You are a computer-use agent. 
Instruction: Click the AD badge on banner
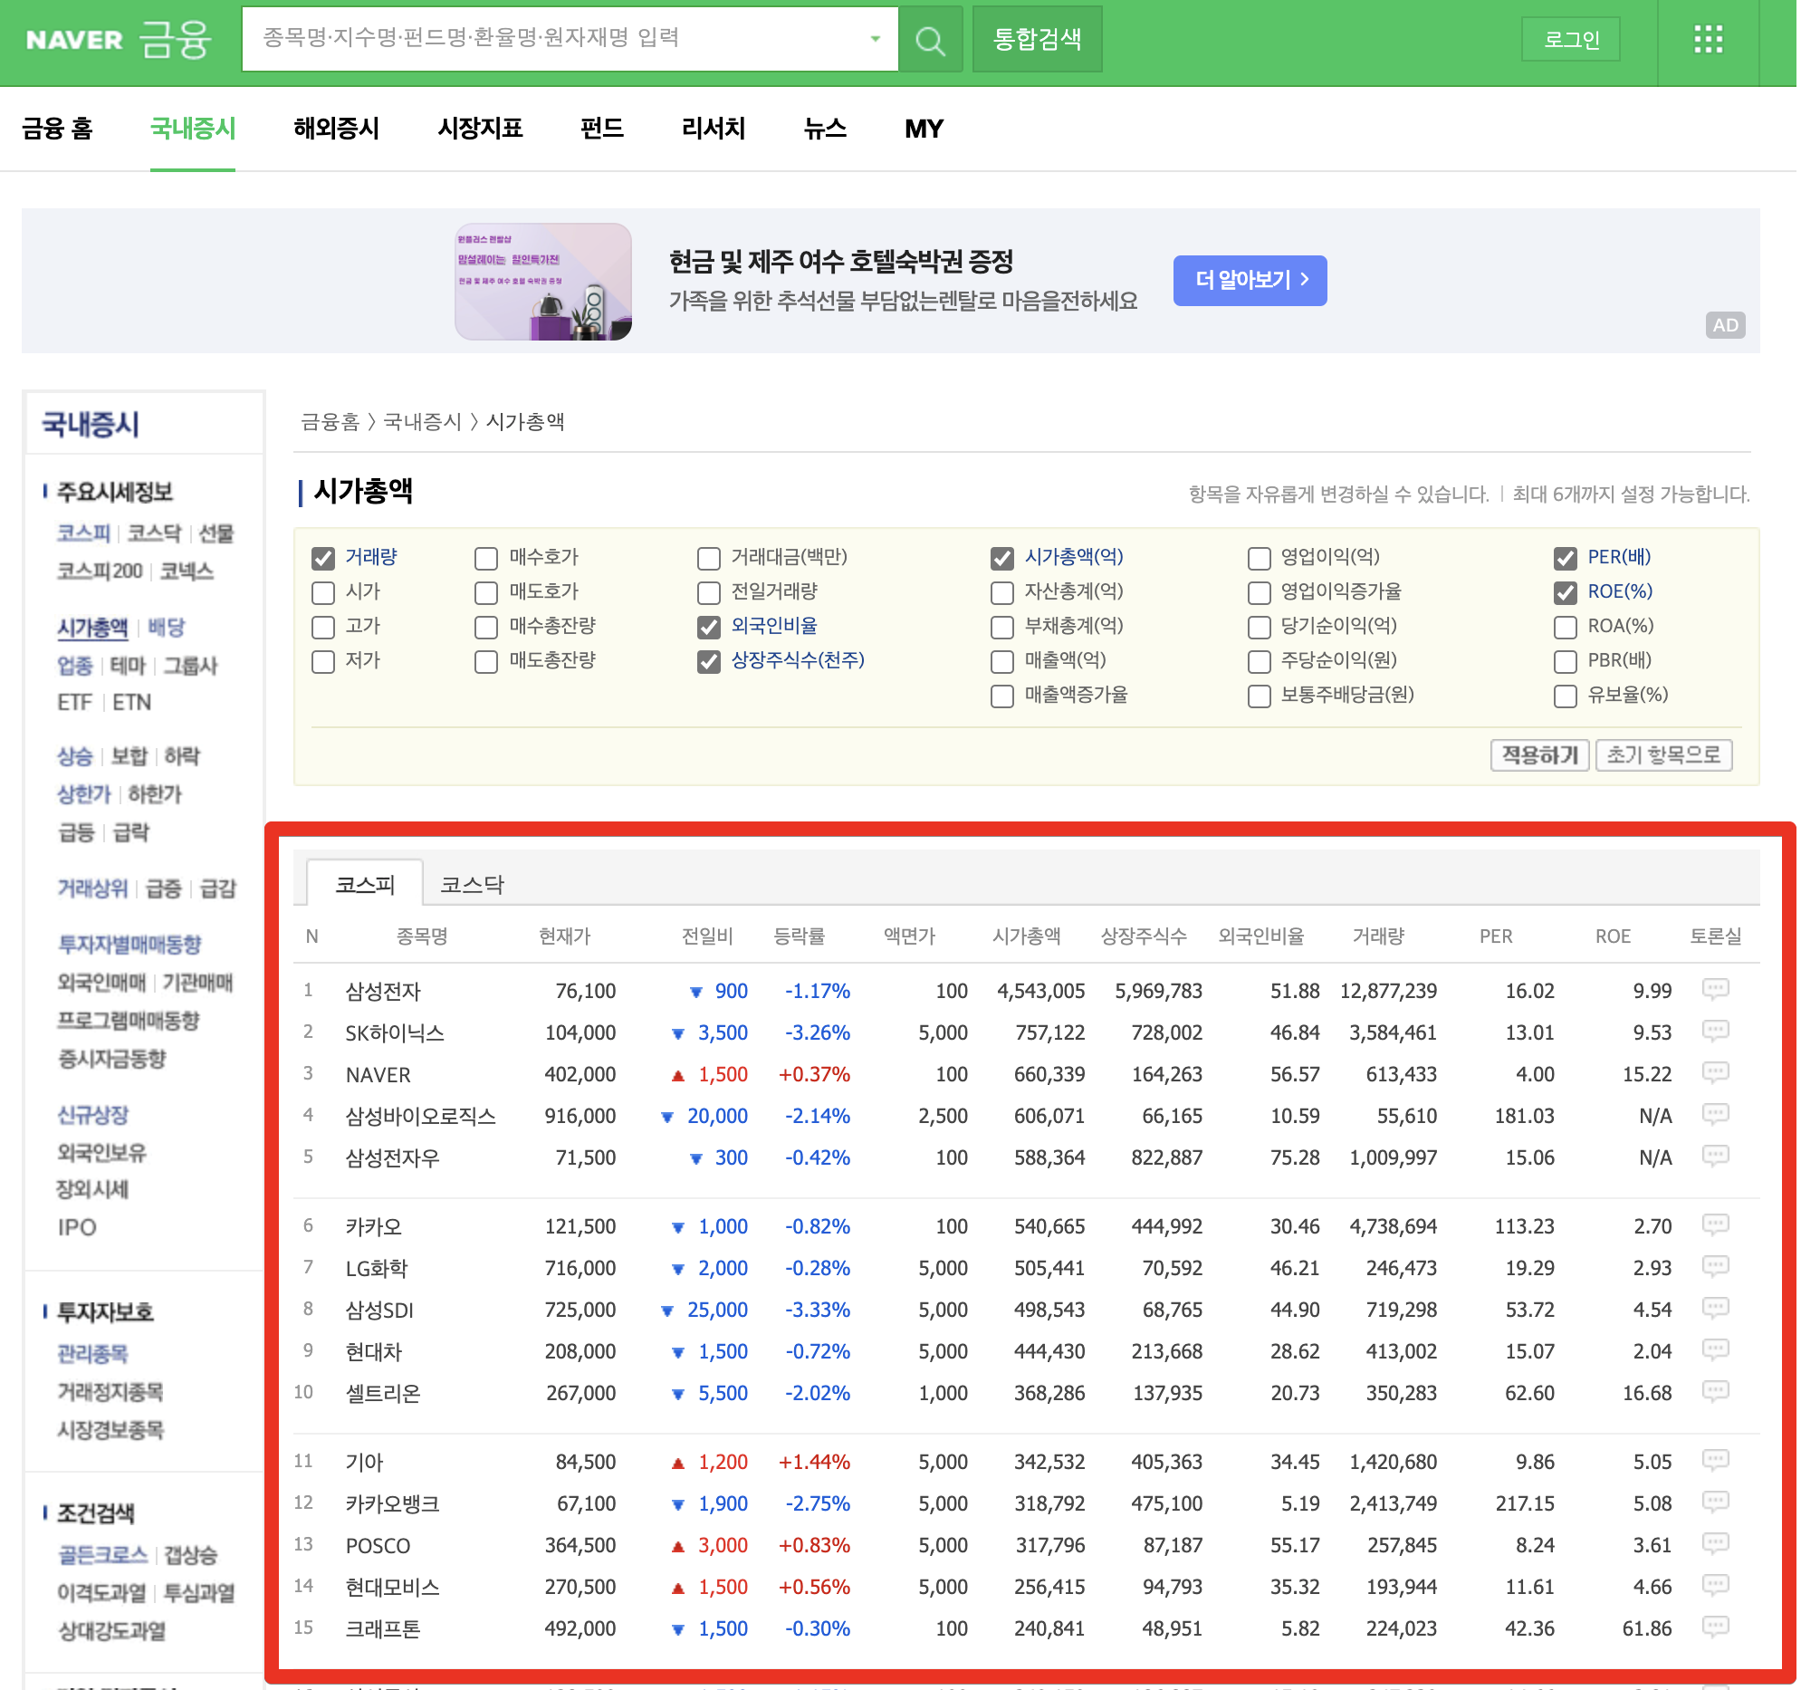pyautogui.click(x=1725, y=325)
